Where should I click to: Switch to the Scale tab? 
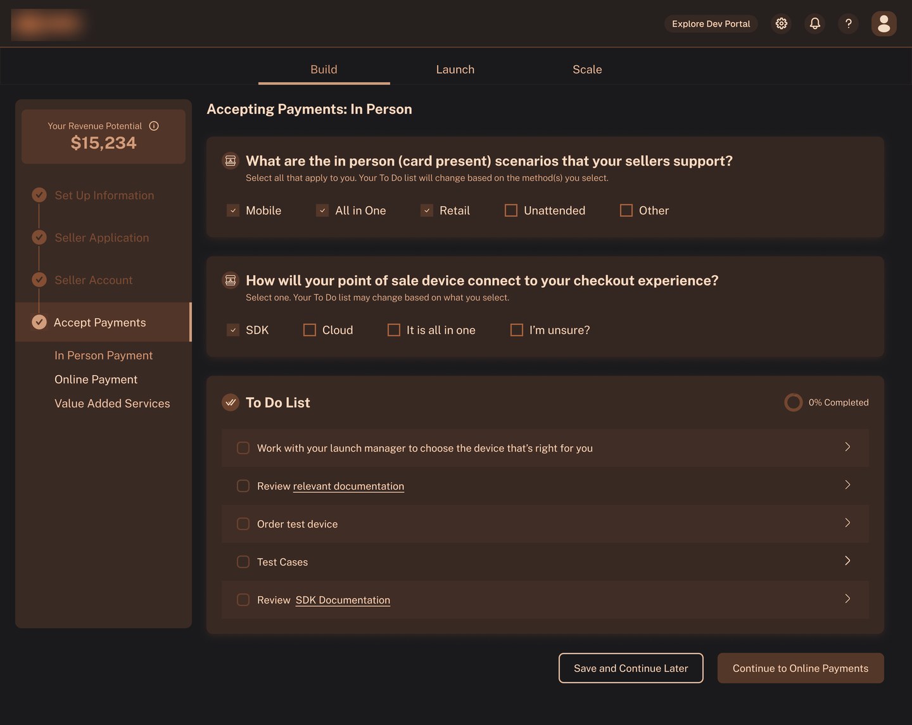click(587, 70)
